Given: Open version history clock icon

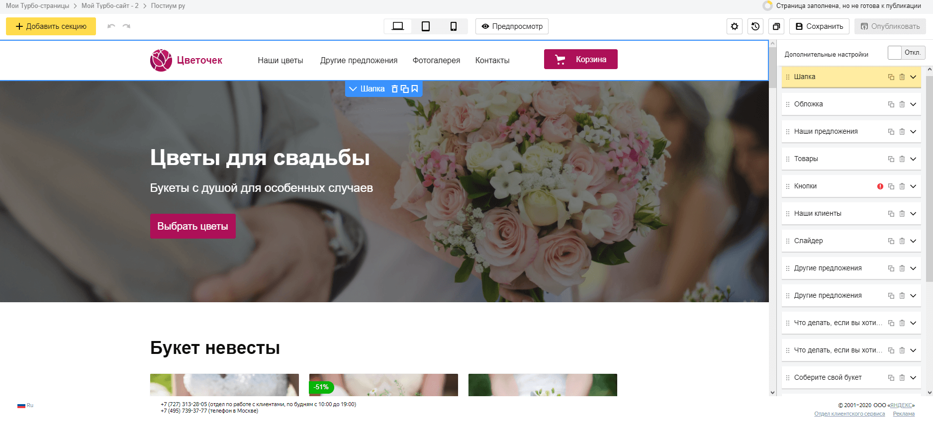Looking at the screenshot, I should pyautogui.click(x=755, y=26).
